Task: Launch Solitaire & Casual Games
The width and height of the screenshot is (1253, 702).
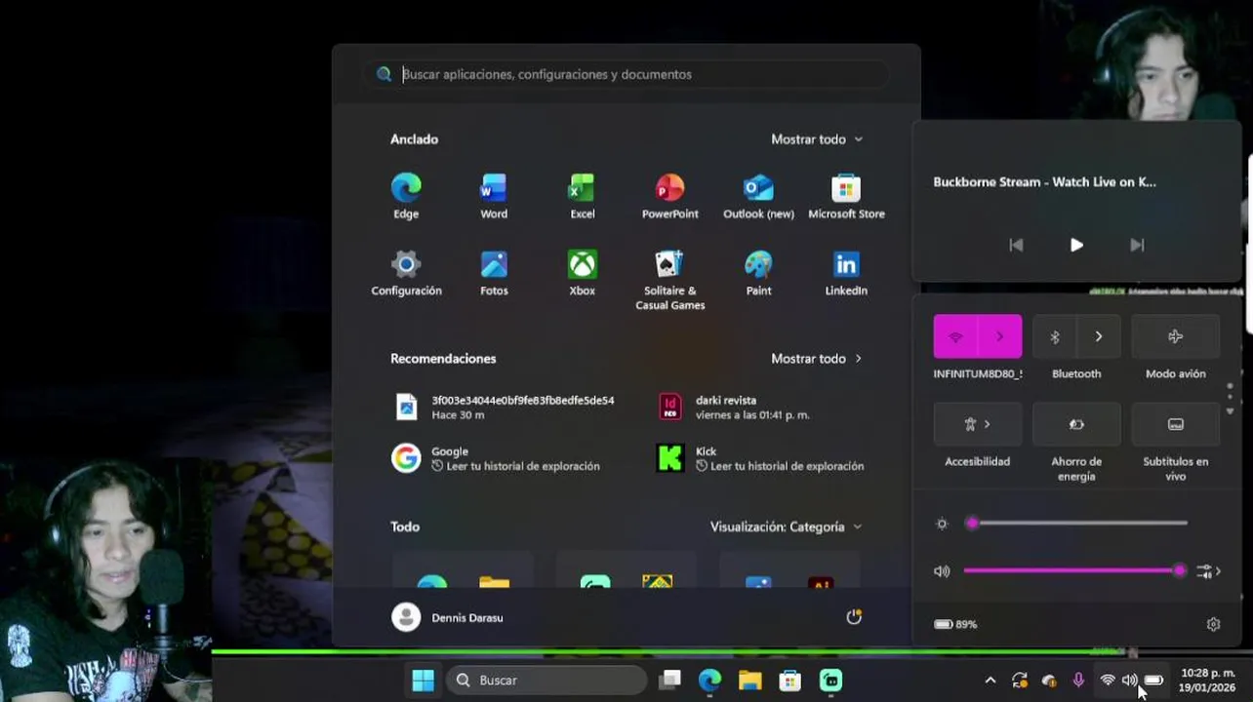Action: (669, 280)
